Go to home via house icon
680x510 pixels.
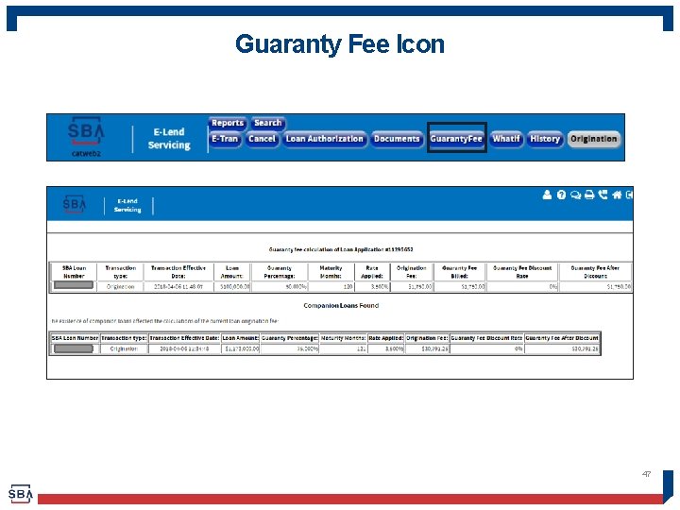tap(617, 195)
